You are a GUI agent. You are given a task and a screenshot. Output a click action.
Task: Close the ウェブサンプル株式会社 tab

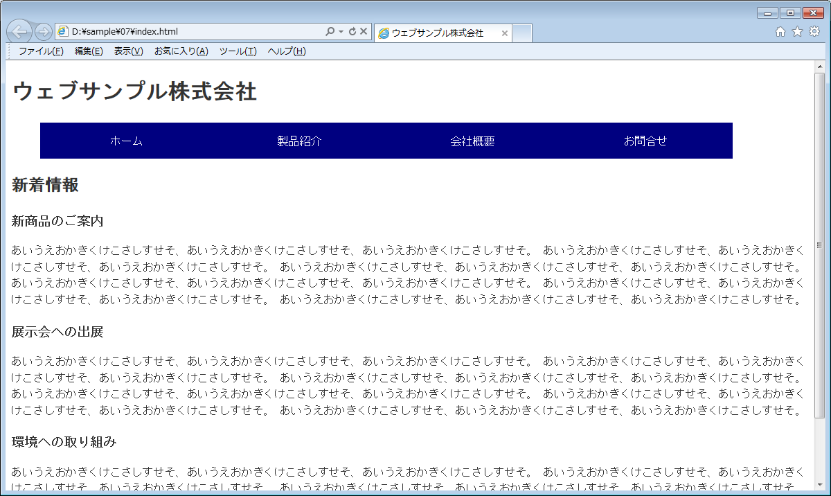click(505, 33)
